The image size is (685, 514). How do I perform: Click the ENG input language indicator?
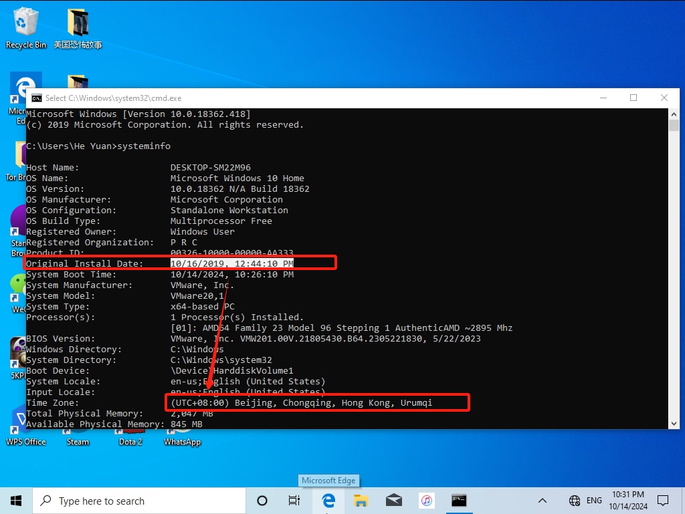click(594, 501)
